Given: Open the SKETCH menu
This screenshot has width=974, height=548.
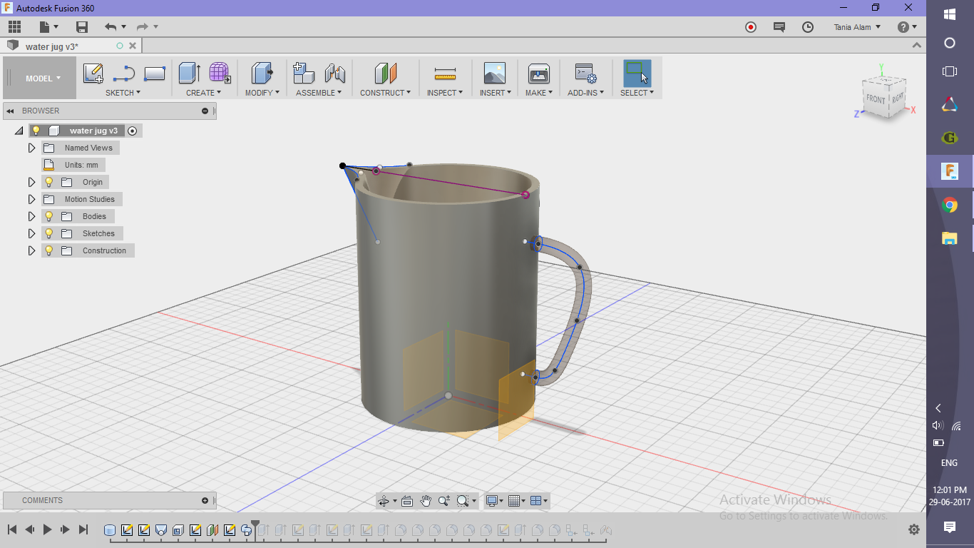Looking at the screenshot, I should coord(123,93).
